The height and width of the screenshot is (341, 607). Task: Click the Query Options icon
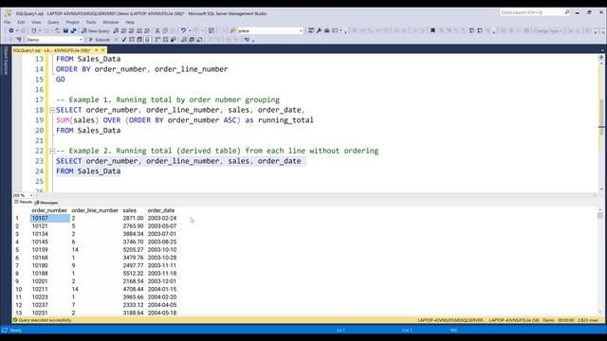click(x=139, y=40)
